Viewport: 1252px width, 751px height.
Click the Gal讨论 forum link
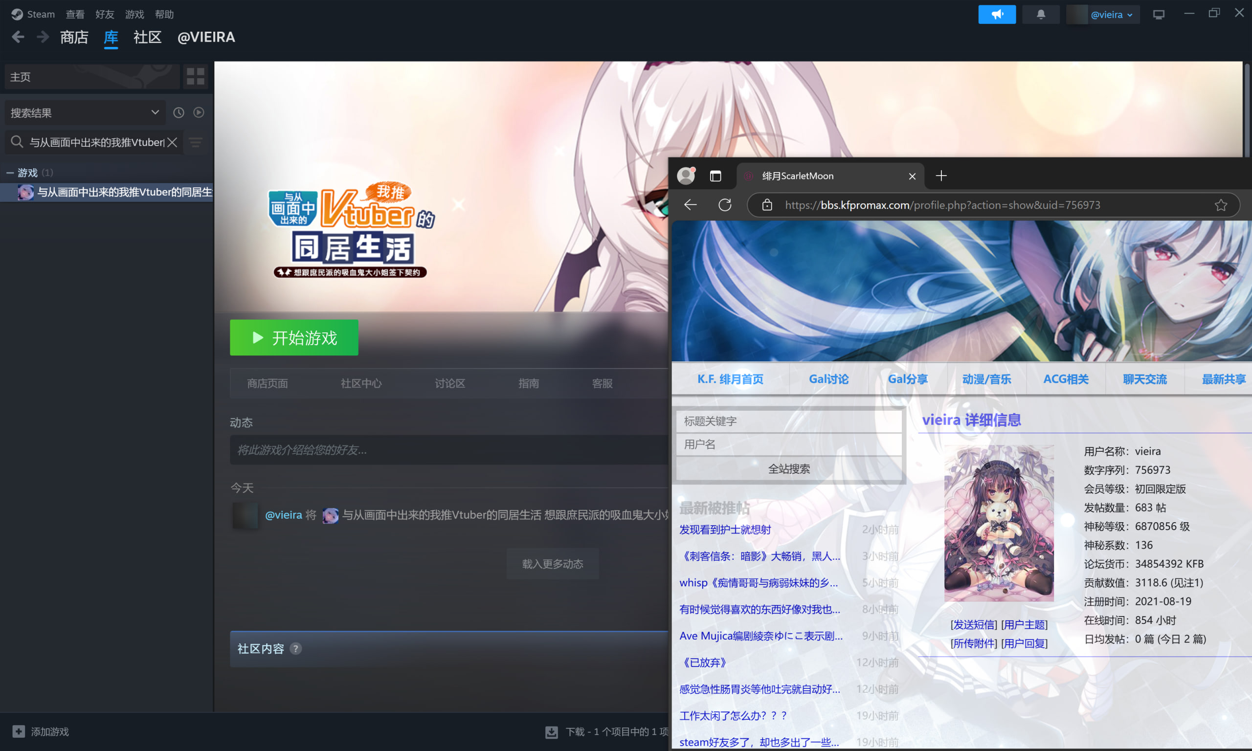pos(828,379)
